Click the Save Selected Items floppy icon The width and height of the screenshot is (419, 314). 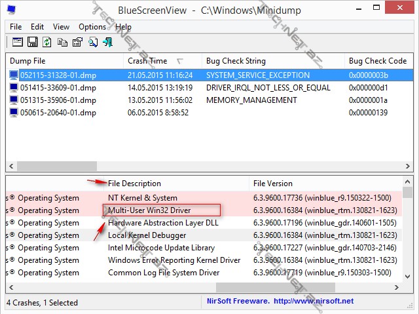(x=32, y=42)
